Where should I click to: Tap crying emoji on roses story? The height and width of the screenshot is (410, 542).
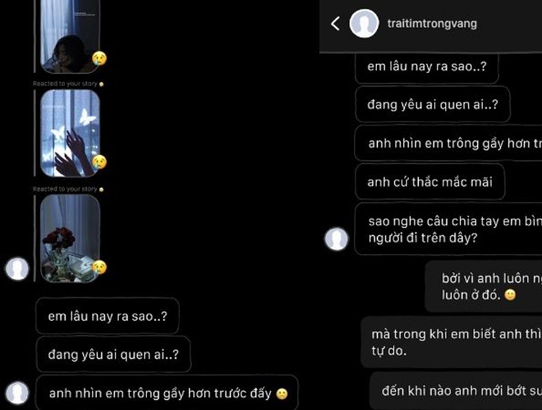point(99,267)
